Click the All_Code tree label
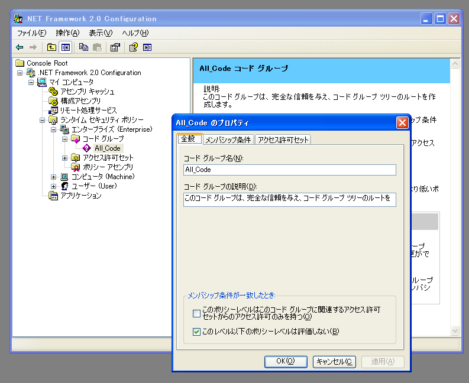Image resolution: width=469 pixels, height=383 pixels. 108,148
